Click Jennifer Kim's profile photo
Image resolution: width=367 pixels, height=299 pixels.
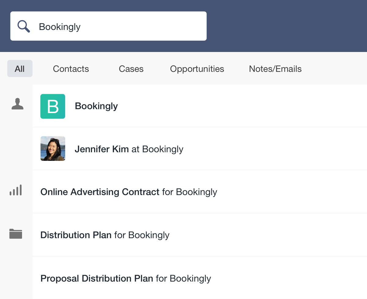[53, 149]
